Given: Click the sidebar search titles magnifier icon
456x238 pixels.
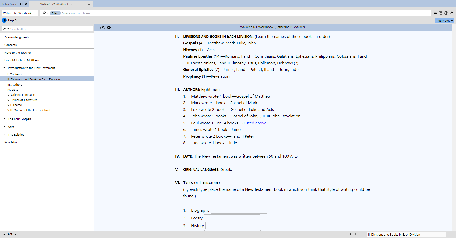Looking at the screenshot, I should click(5, 29).
